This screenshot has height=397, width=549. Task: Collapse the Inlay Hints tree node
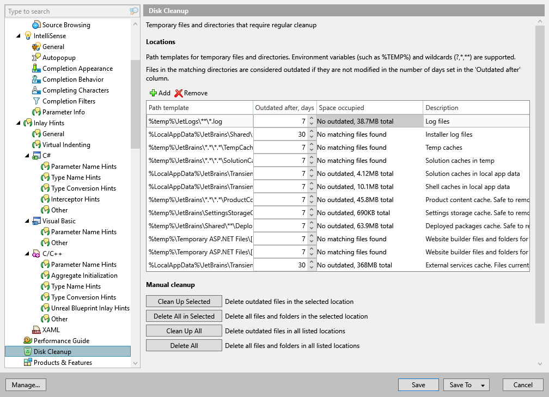tap(19, 123)
